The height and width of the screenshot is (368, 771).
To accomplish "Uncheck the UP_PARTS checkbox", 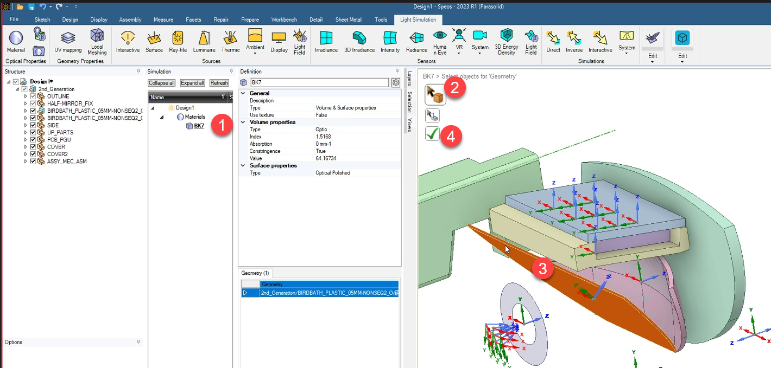I will coord(33,132).
